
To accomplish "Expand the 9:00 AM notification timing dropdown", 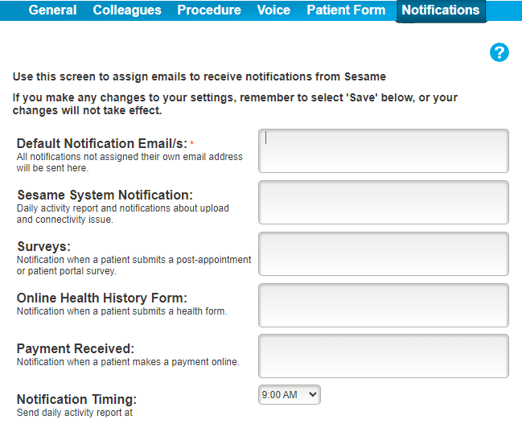I will (x=290, y=395).
